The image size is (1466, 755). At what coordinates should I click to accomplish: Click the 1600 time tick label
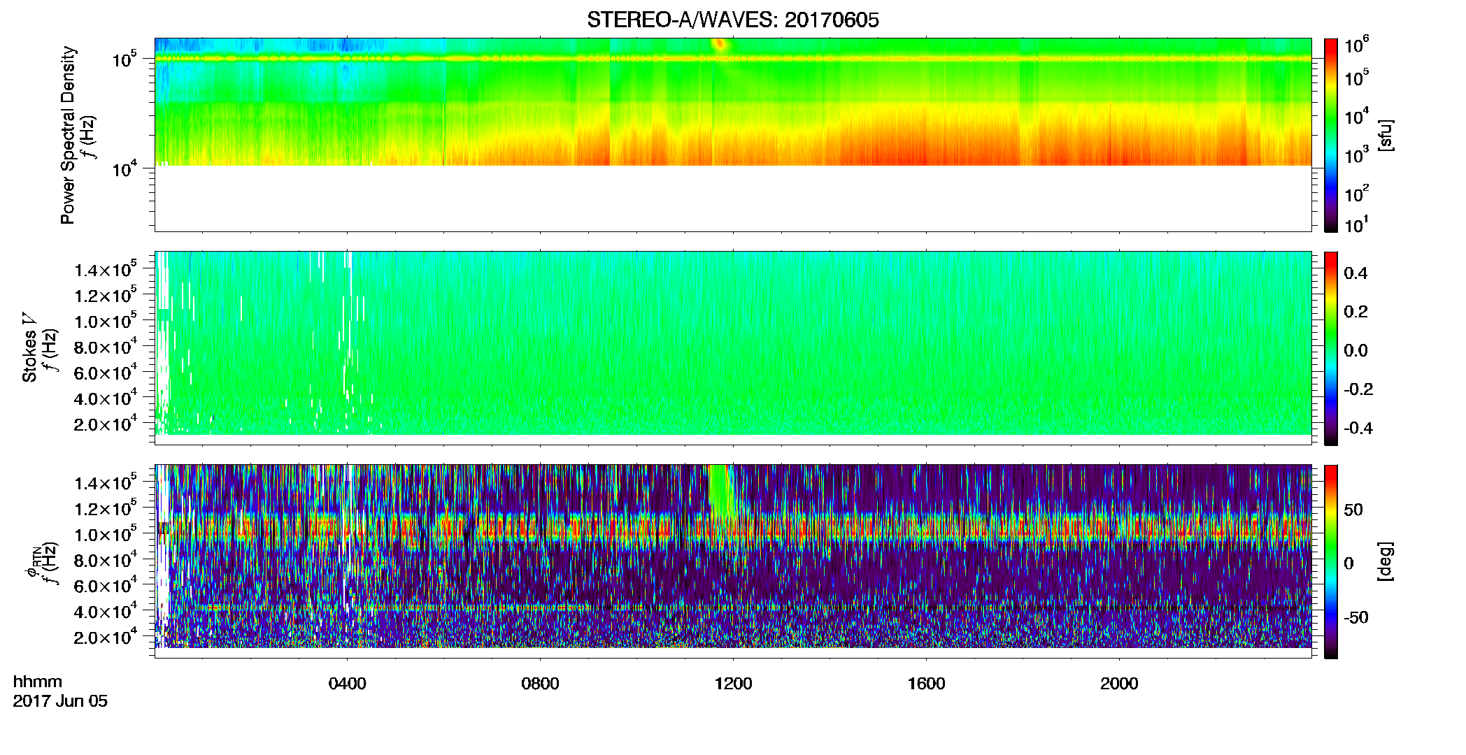coord(926,684)
